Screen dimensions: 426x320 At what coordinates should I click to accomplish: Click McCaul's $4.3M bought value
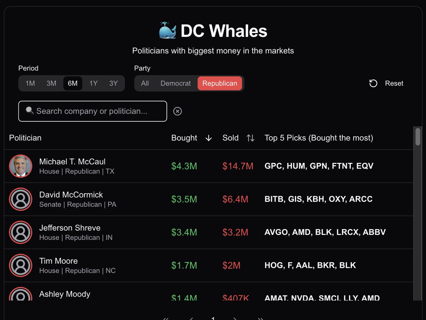(x=184, y=166)
